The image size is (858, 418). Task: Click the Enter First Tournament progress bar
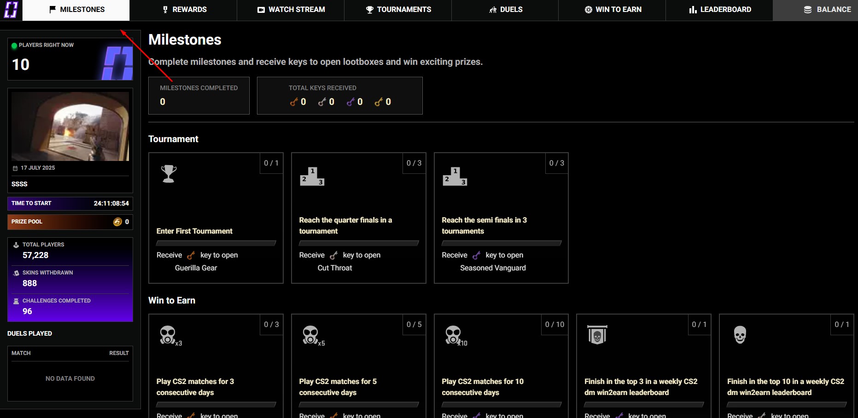coord(216,243)
